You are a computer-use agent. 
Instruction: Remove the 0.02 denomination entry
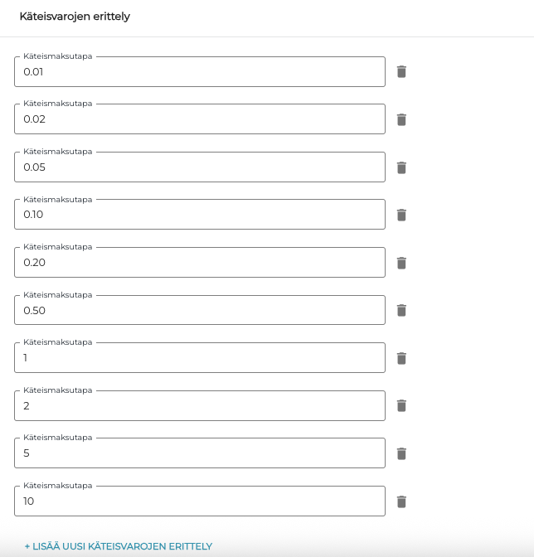401,119
